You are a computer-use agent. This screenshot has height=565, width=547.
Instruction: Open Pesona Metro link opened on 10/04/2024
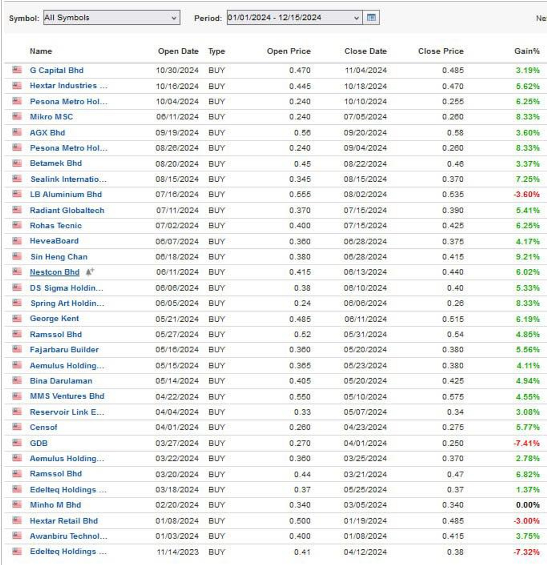(x=68, y=101)
